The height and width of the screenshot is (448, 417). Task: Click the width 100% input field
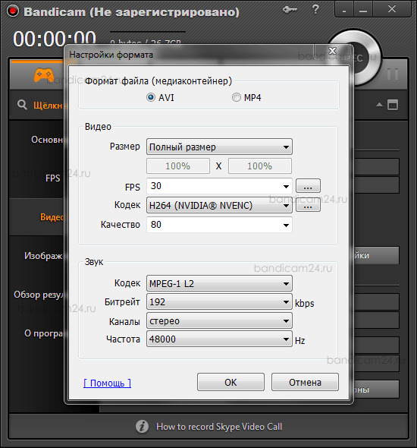[x=178, y=166]
